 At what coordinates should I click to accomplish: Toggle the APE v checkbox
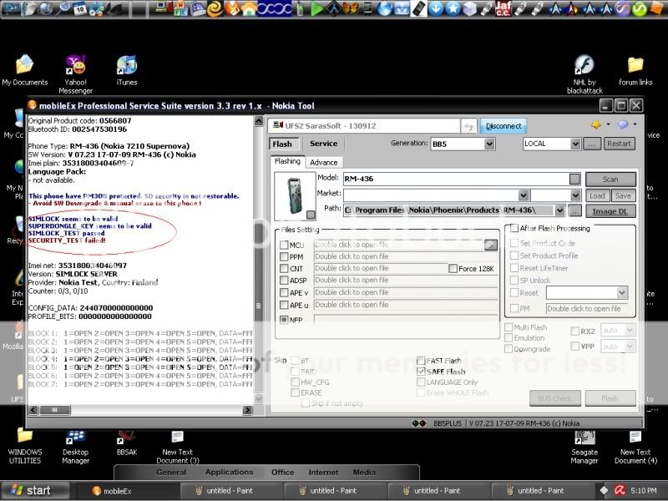tap(284, 293)
